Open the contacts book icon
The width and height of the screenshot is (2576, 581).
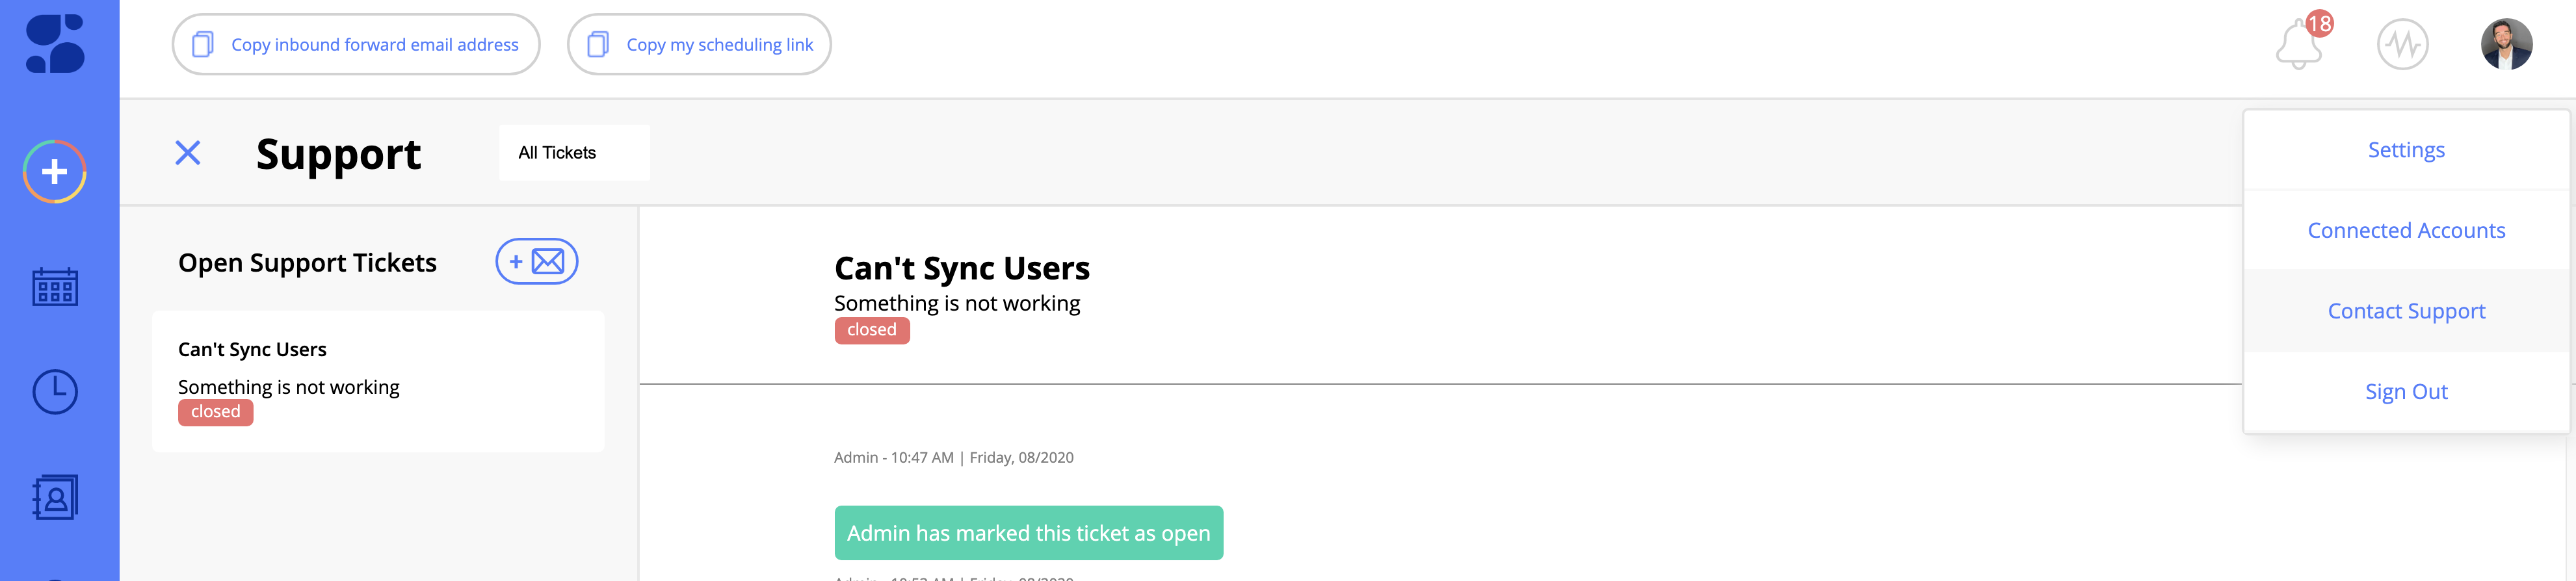(x=55, y=497)
